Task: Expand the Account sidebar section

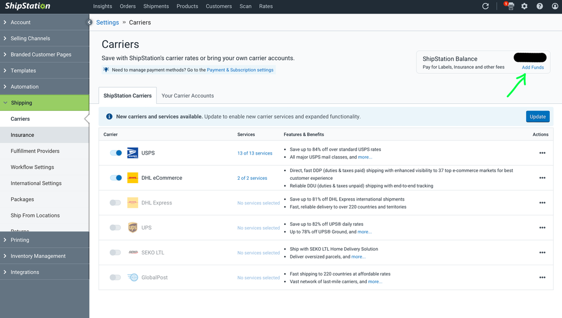Action: (x=21, y=22)
